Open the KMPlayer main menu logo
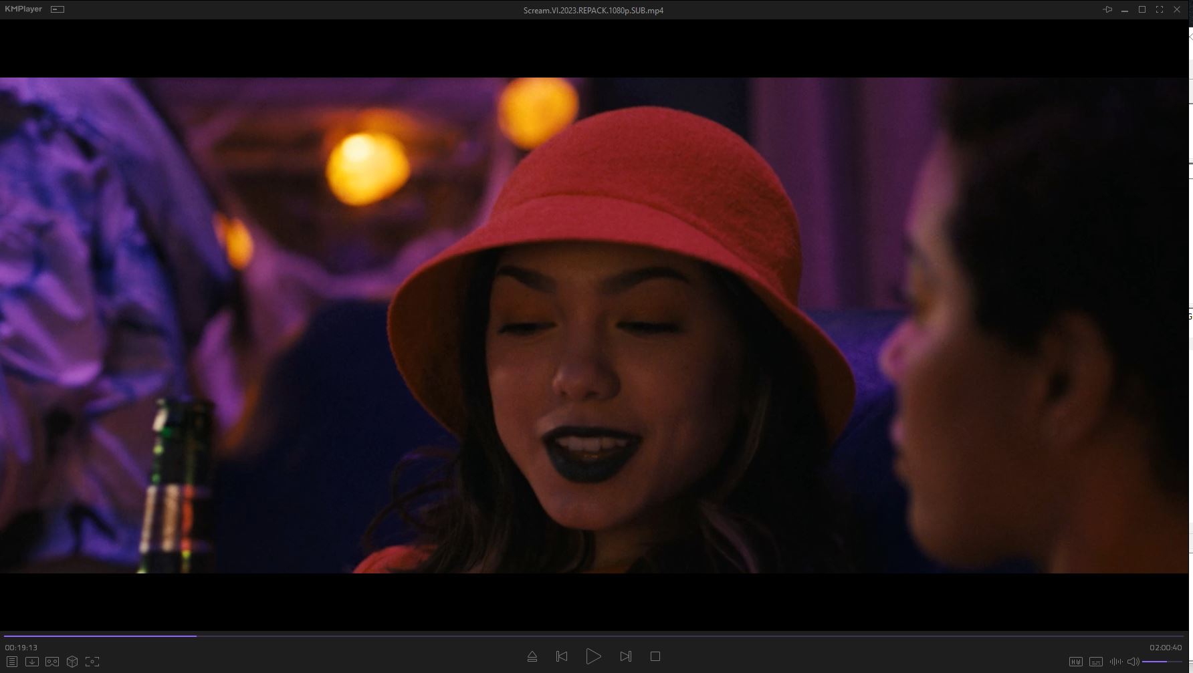This screenshot has height=673, width=1193. [x=23, y=9]
